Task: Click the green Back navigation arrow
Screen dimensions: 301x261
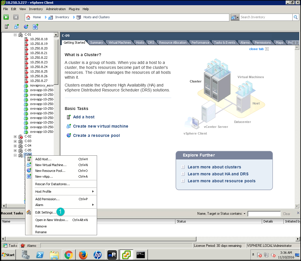Action: [6, 17]
